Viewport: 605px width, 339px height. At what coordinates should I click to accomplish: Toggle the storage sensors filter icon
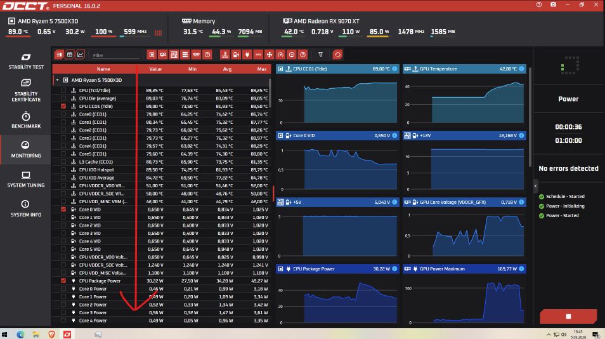[185, 55]
